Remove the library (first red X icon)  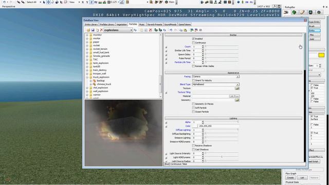pos(101,30)
